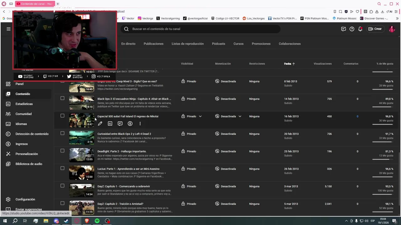Open the notifications bell
The height and width of the screenshot is (225, 401).
(x=360, y=29)
